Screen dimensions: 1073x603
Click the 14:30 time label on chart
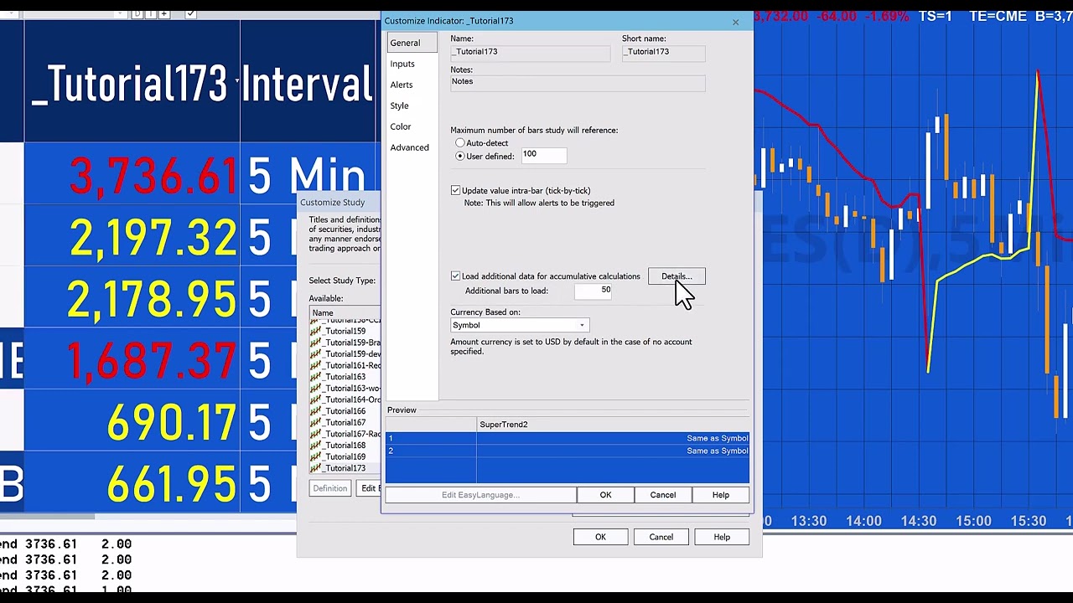click(x=919, y=521)
